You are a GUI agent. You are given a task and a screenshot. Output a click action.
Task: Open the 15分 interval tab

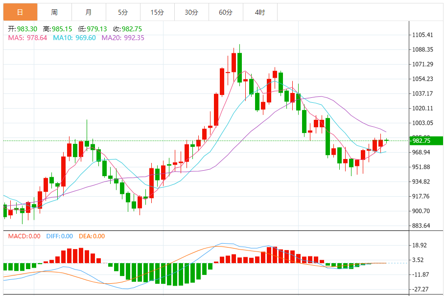[157, 12]
